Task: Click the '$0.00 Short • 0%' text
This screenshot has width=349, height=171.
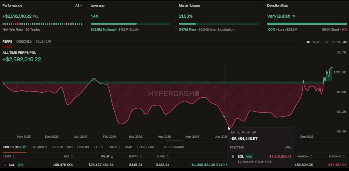Action: 334,30
